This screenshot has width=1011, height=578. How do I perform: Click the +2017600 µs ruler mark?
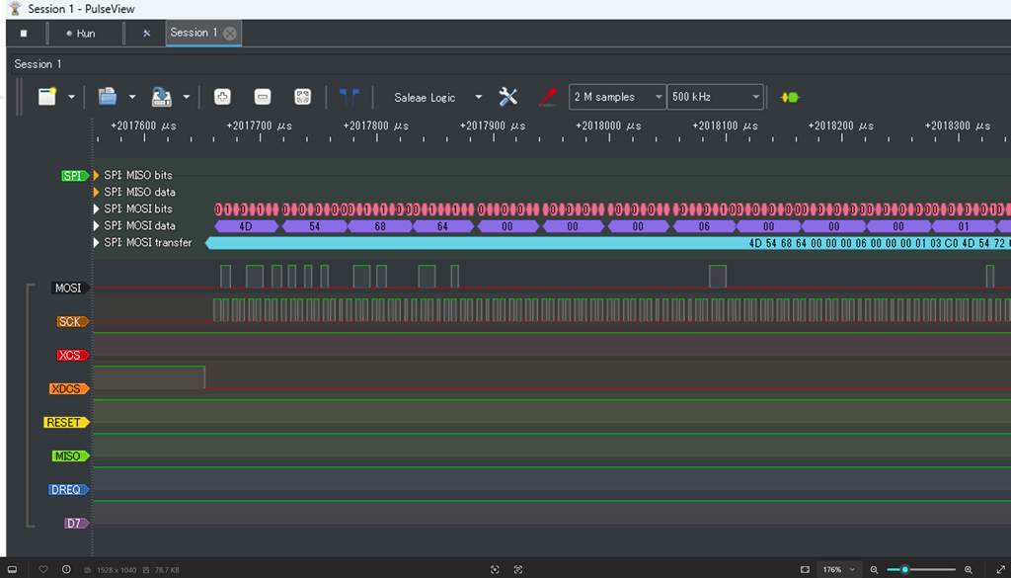pos(143,125)
